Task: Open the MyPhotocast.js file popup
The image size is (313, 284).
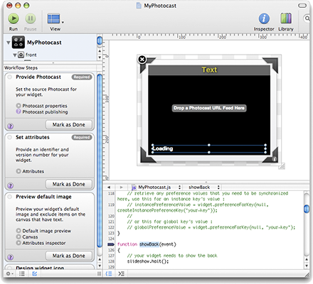Action: coord(156,187)
